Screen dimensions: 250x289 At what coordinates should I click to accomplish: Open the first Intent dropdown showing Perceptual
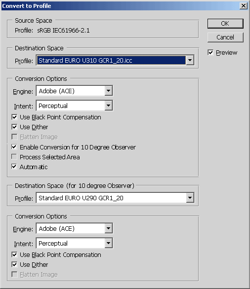tap(75, 106)
